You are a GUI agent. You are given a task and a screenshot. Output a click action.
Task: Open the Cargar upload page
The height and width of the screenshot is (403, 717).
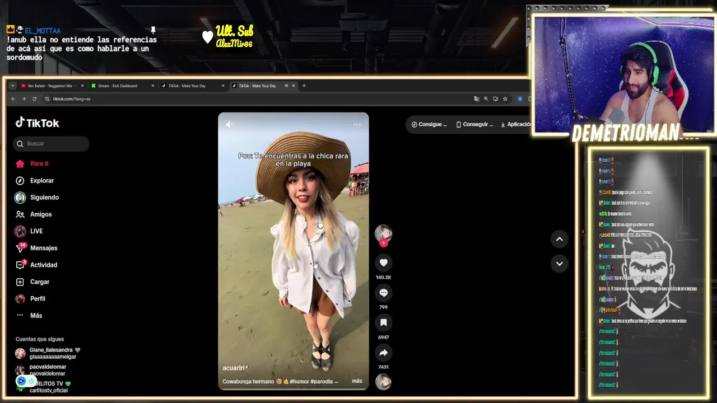32,282
